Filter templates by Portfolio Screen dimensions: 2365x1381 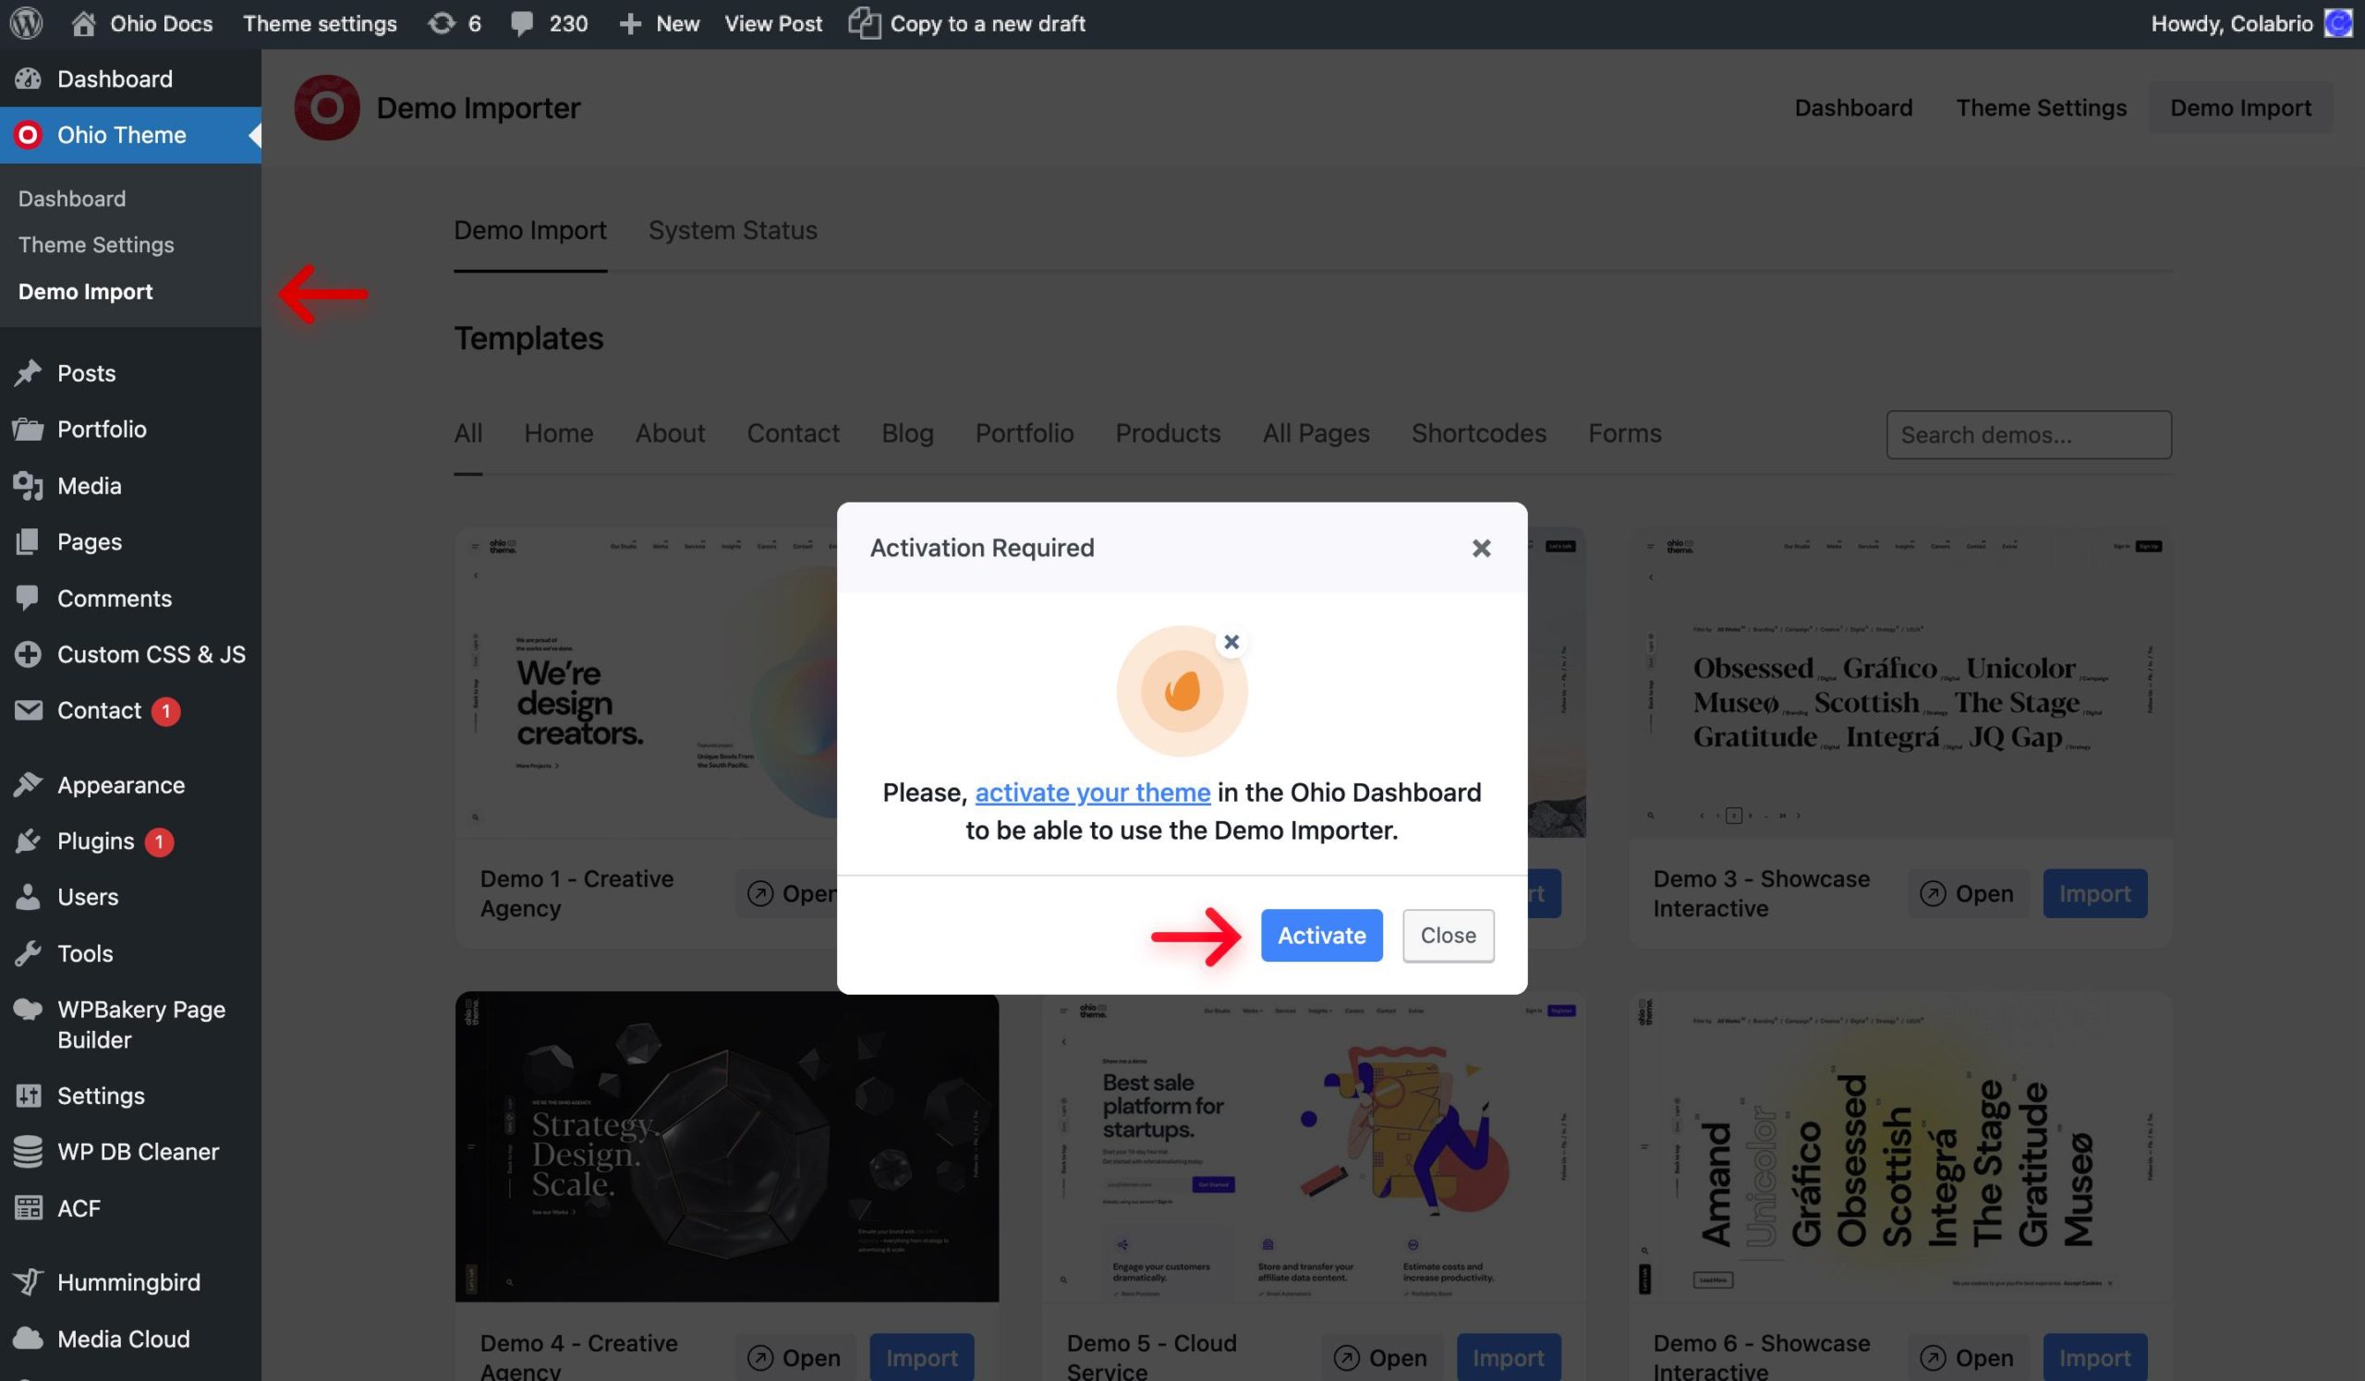coord(1024,433)
